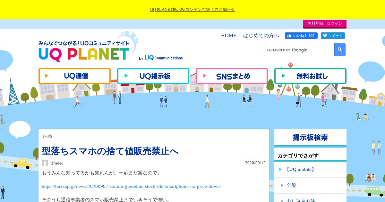
Task: Go to the HOME link
Action: tap(228, 36)
